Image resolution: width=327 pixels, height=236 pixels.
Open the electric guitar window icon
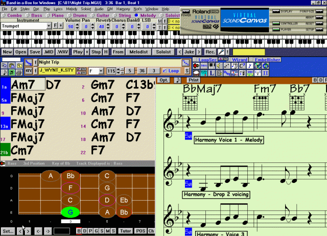(x=196, y=66)
